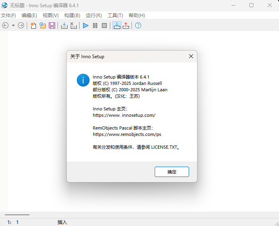Maximize the Inno Setup compiler window

(x=251, y=5)
